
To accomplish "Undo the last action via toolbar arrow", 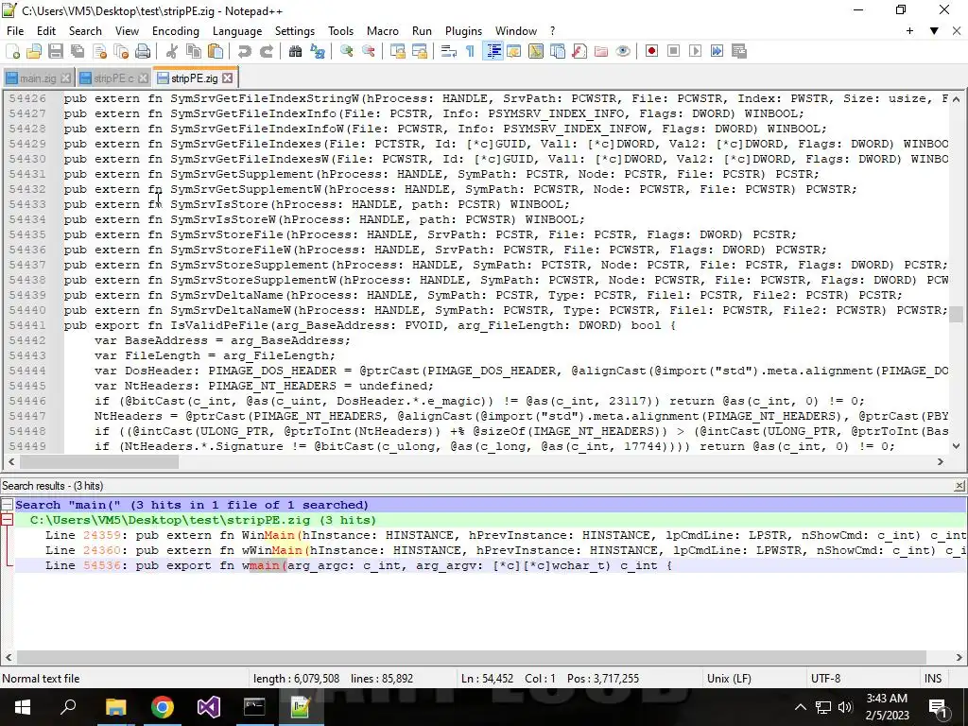I will coord(245,51).
